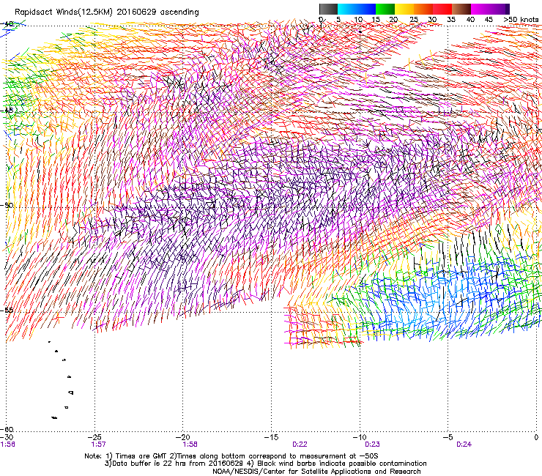Click the '>50 knots' legend label
The height and width of the screenshot is (476, 542).
(521, 20)
